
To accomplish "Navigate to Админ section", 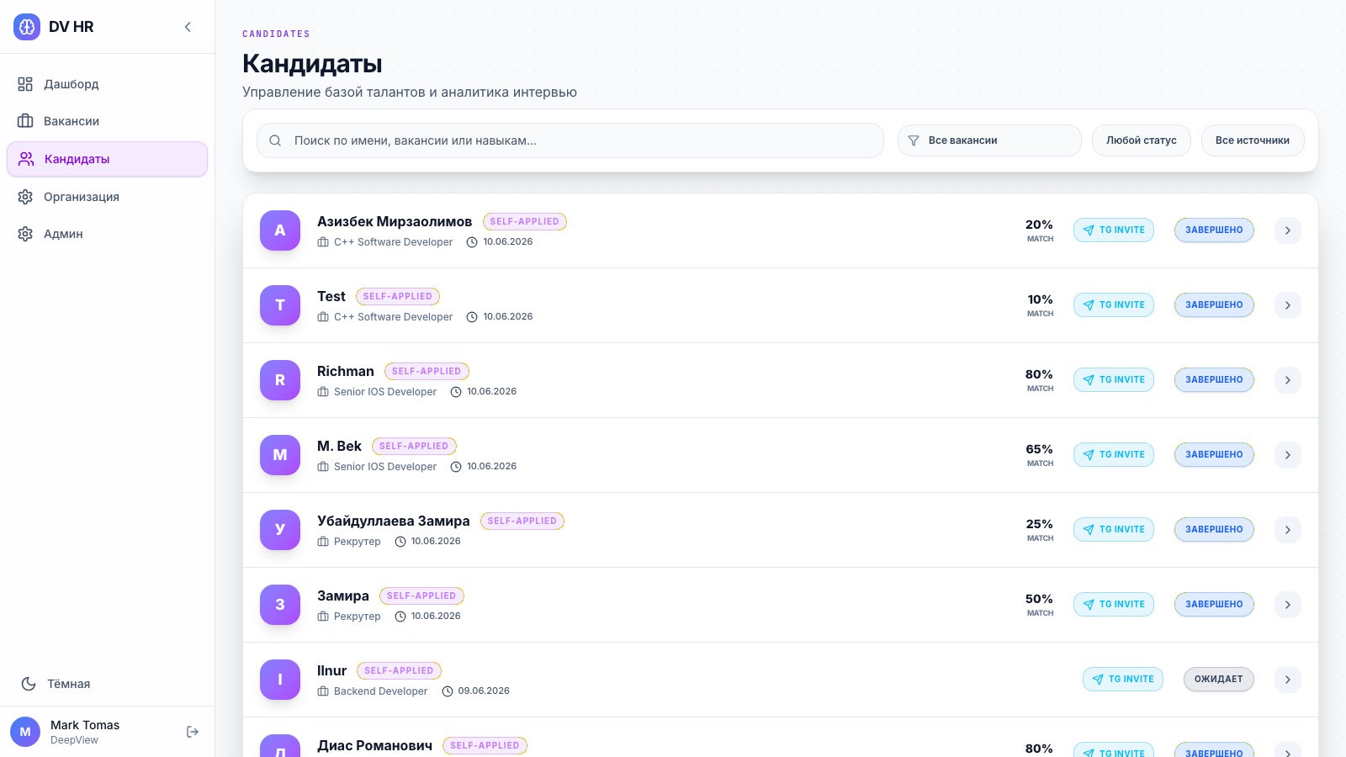I will click(x=107, y=234).
